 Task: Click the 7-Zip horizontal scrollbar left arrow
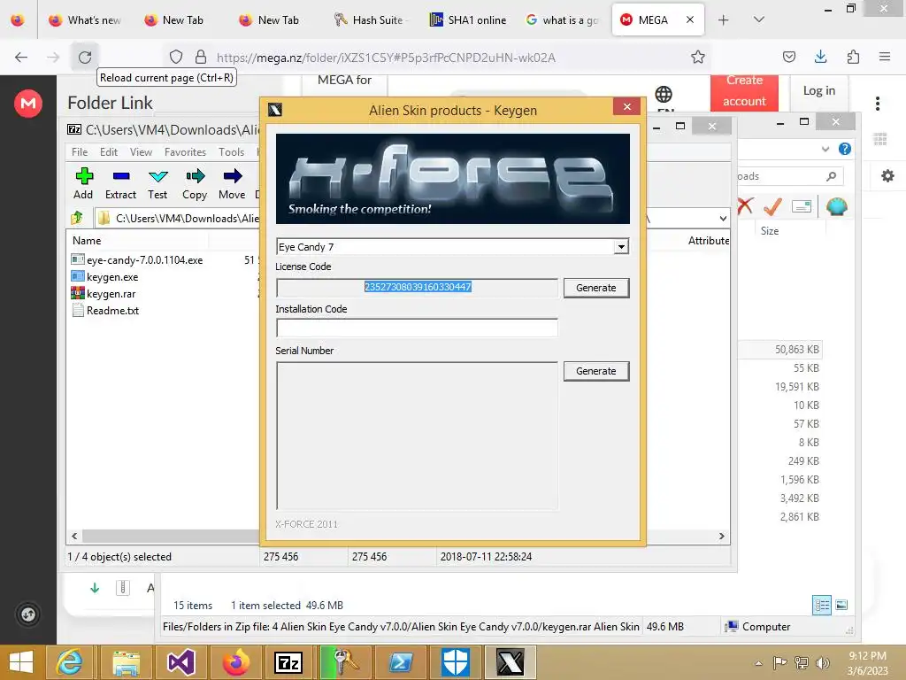click(x=74, y=536)
